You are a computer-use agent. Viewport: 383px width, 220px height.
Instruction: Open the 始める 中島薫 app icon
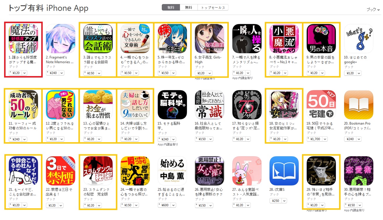tap(172, 171)
